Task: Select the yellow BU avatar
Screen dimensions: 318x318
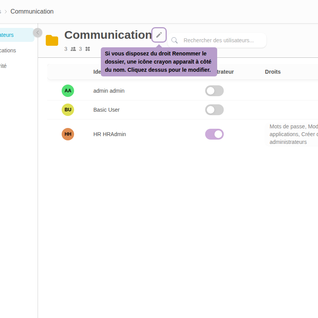Action: pyautogui.click(x=68, y=110)
